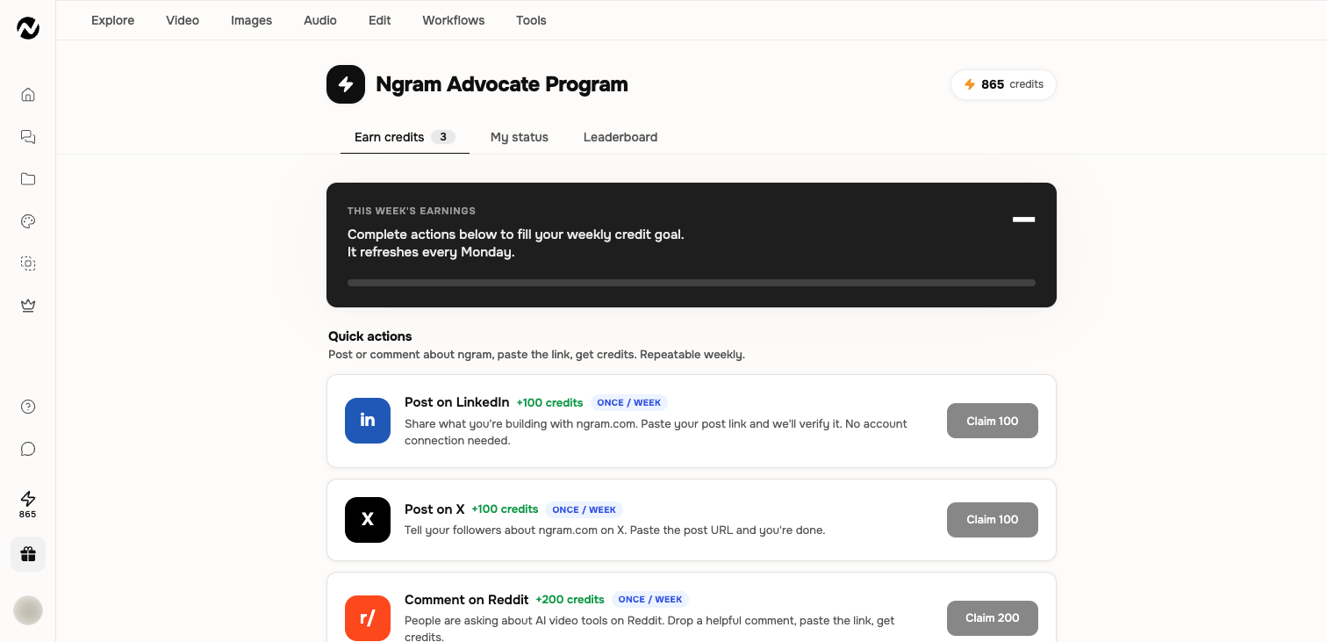Open the chat conversations icon in the sidebar
This screenshot has height=642, width=1327.
click(28, 137)
